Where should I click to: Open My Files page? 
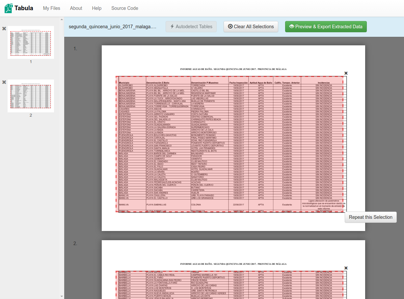51,8
